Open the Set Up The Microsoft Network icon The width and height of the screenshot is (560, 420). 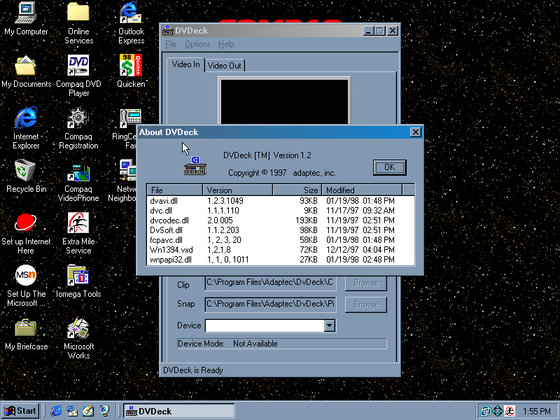(26, 286)
